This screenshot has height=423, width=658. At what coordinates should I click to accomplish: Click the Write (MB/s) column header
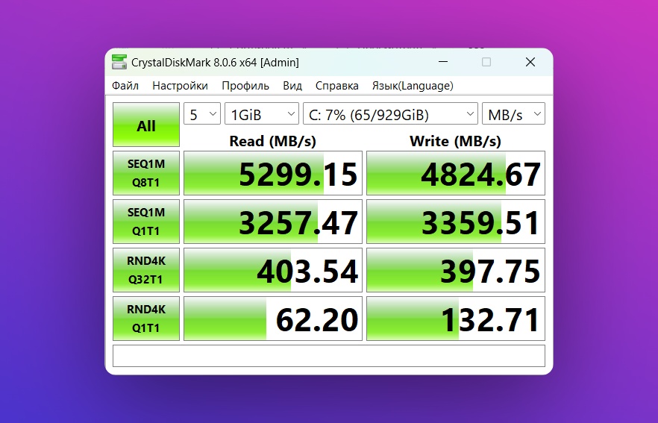tap(455, 141)
